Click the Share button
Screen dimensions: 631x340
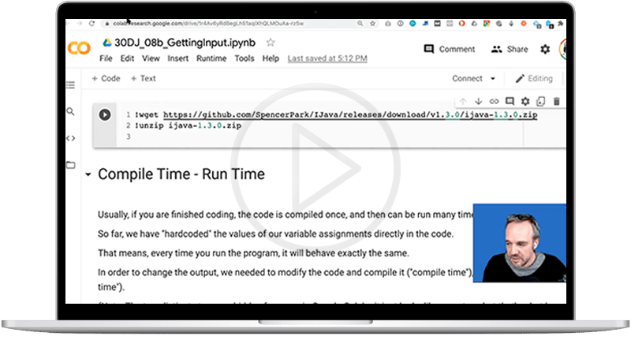(x=510, y=49)
